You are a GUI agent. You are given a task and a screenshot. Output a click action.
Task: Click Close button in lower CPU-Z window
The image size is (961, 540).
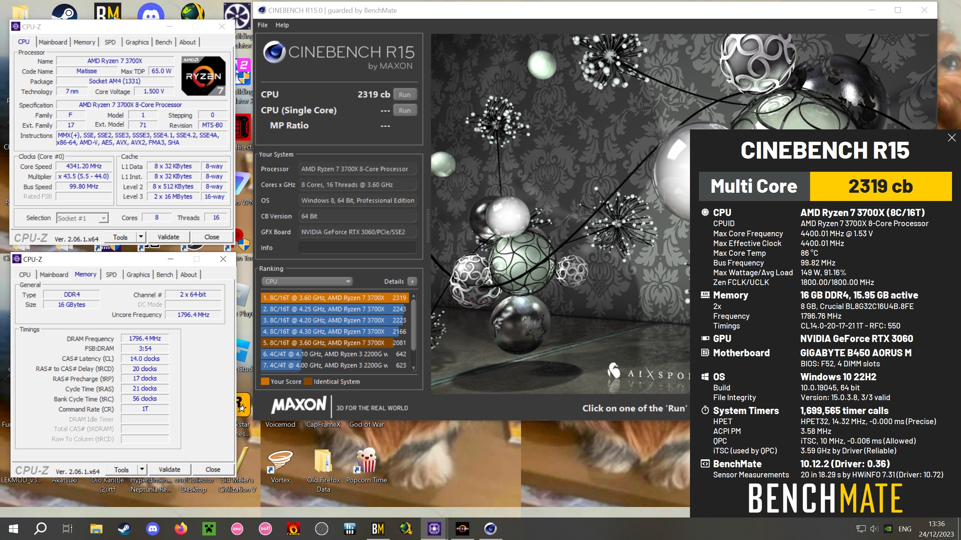(213, 469)
